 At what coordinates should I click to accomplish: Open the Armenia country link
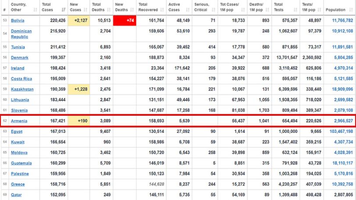tap(19, 121)
